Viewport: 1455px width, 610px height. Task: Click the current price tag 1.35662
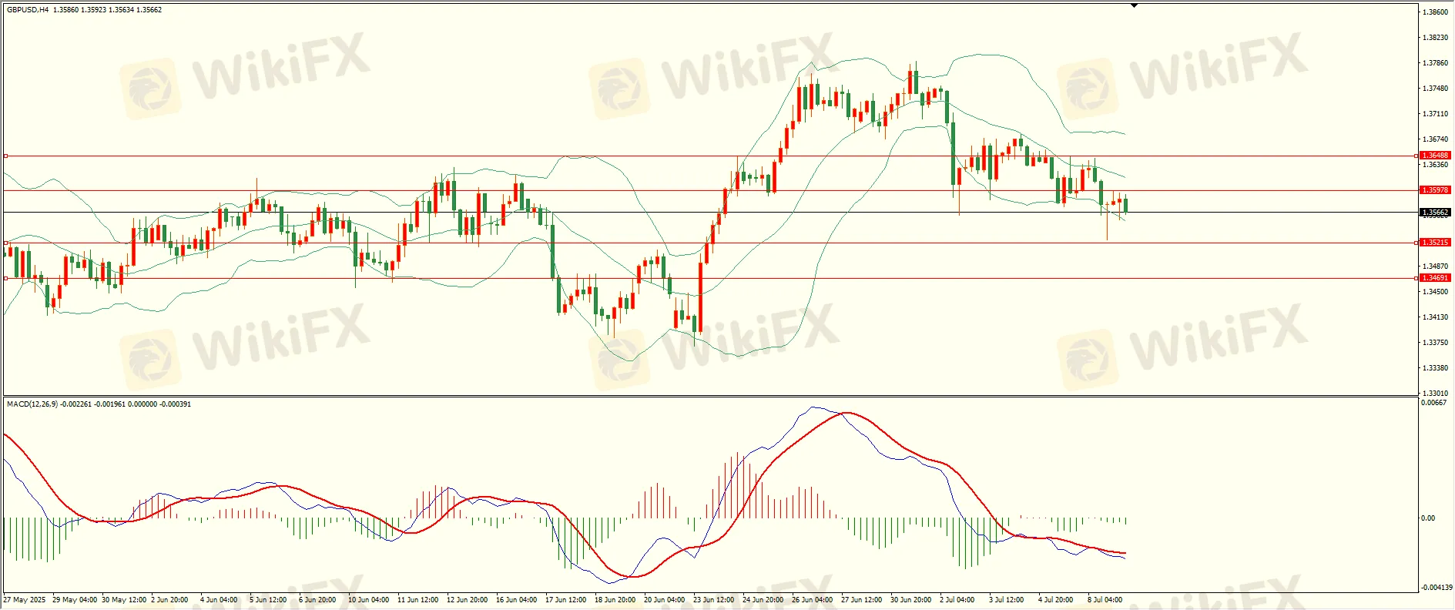click(x=1435, y=213)
